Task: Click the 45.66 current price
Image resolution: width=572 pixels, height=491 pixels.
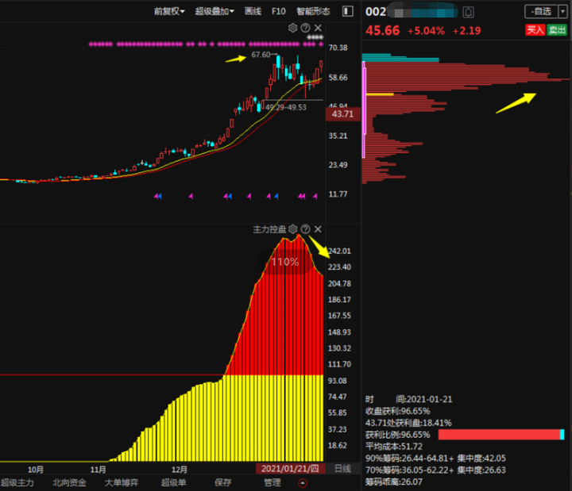Action: pyautogui.click(x=383, y=31)
